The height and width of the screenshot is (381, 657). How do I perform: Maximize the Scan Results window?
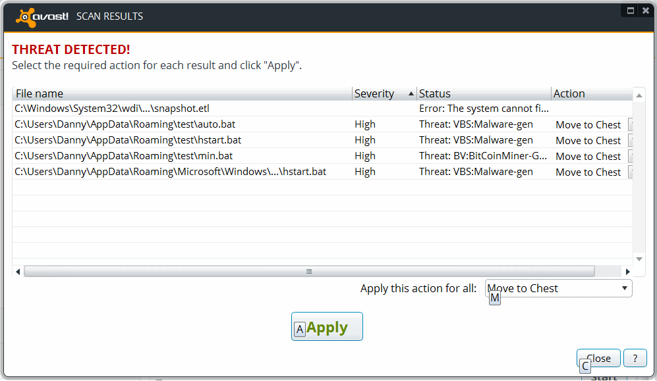point(630,11)
